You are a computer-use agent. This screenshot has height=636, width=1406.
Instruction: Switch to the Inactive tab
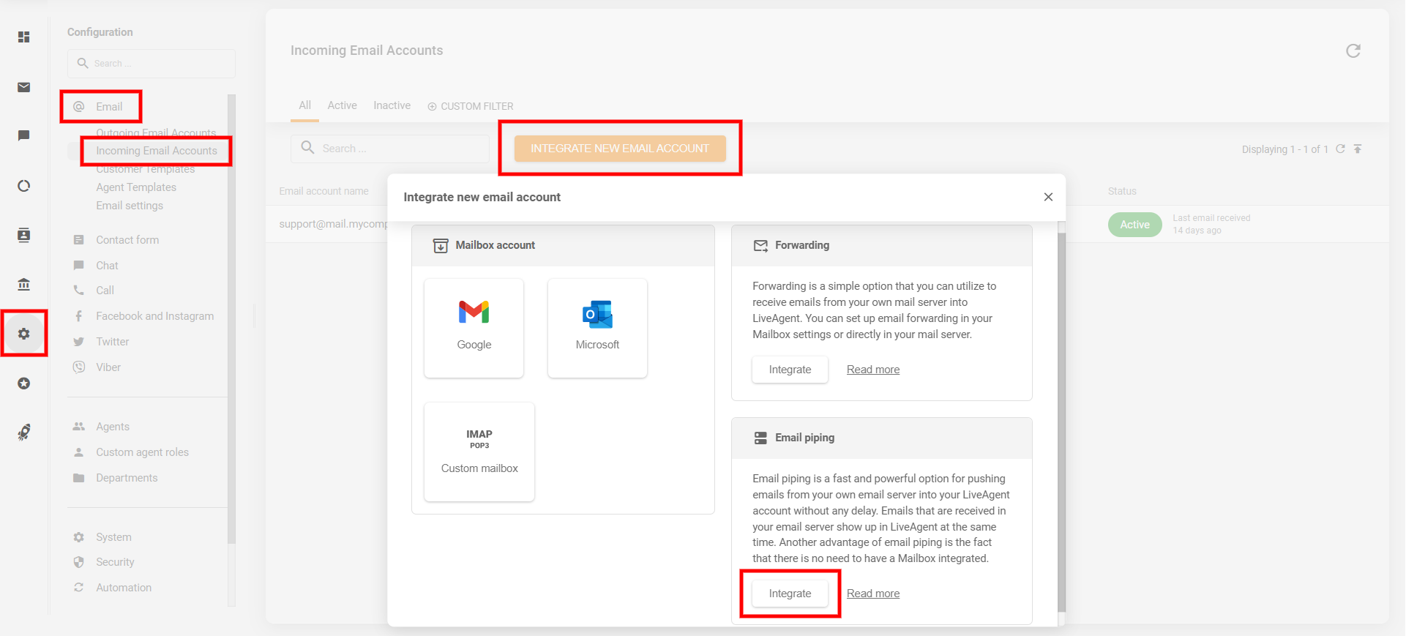[x=392, y=105]
